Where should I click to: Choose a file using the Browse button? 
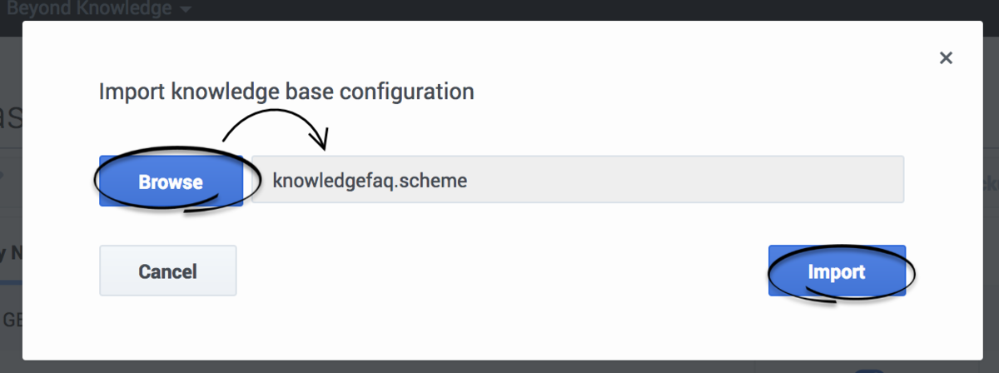(171, 181)
